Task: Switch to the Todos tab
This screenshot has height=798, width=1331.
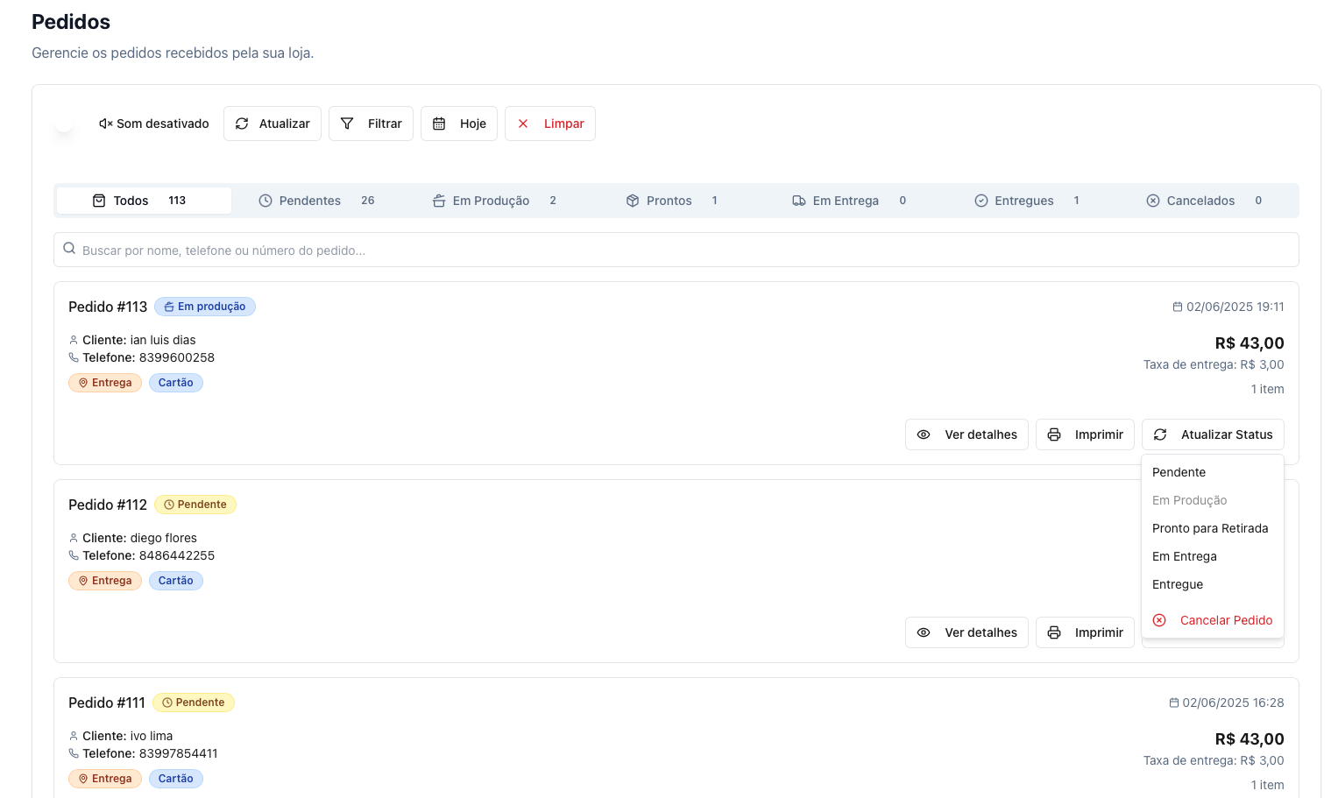Action: (x=144, y=201)
